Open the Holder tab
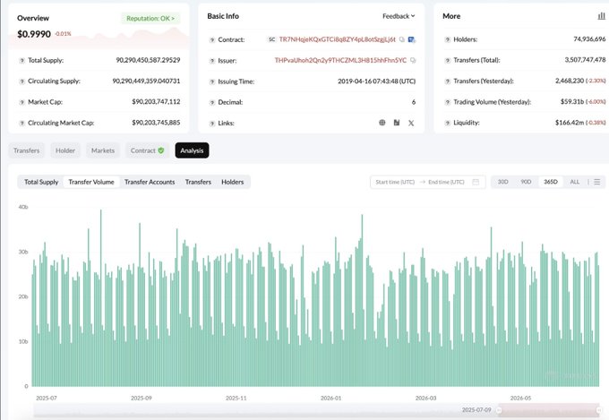609x420 pixels. pos(65,150)
